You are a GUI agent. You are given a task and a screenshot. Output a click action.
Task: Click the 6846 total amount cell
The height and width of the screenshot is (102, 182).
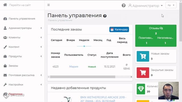127,67
